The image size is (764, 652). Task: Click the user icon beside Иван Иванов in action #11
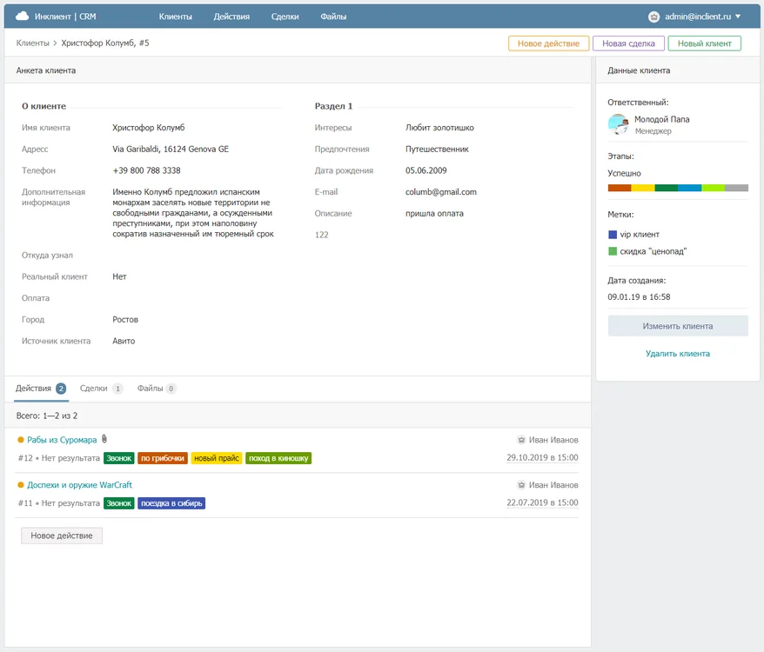[520, 485]
